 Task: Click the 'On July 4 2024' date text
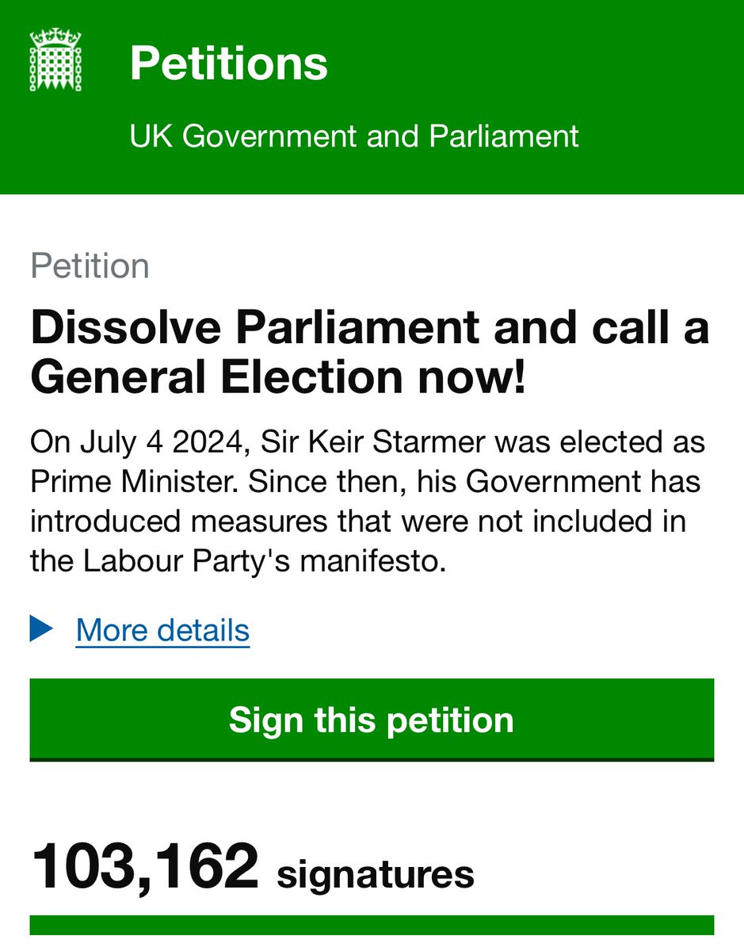pyautogui.click(x=139, y=441)
